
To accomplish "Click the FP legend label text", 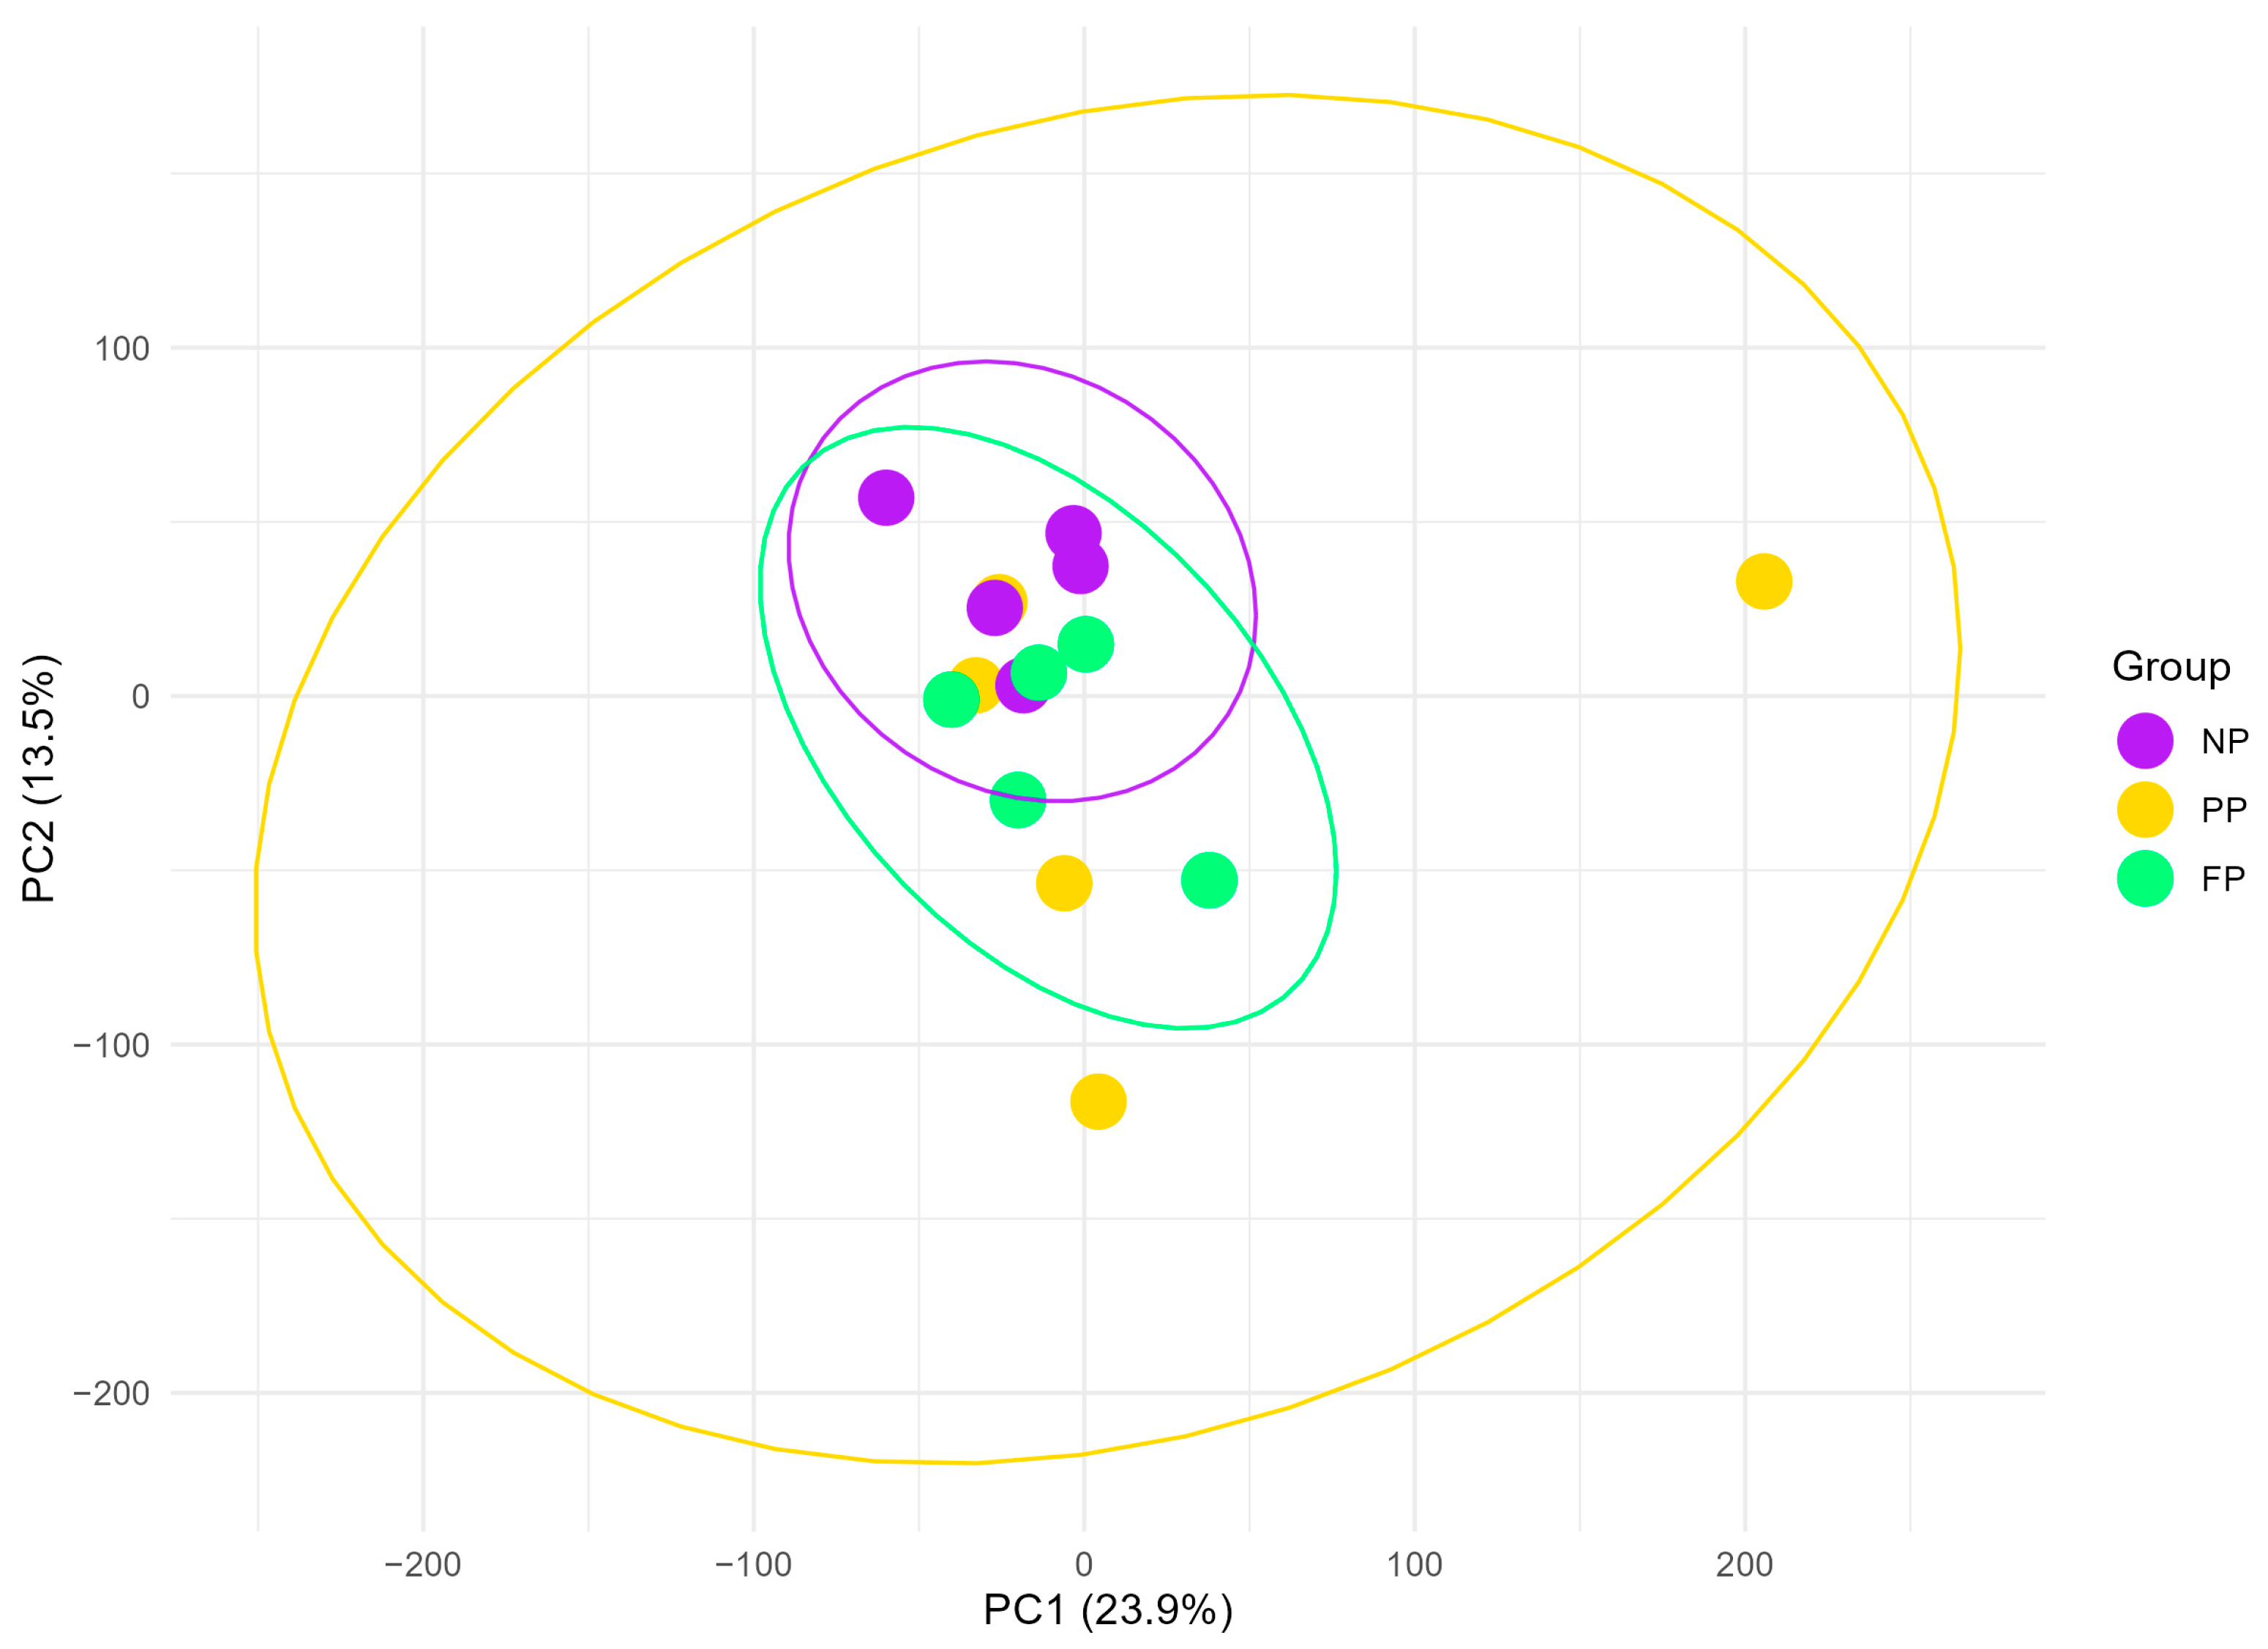I will coord(2223,880).
